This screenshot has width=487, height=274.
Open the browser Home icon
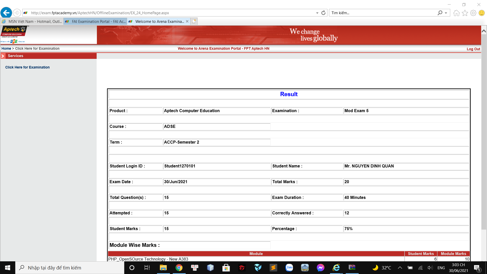(x=457, y=13)
